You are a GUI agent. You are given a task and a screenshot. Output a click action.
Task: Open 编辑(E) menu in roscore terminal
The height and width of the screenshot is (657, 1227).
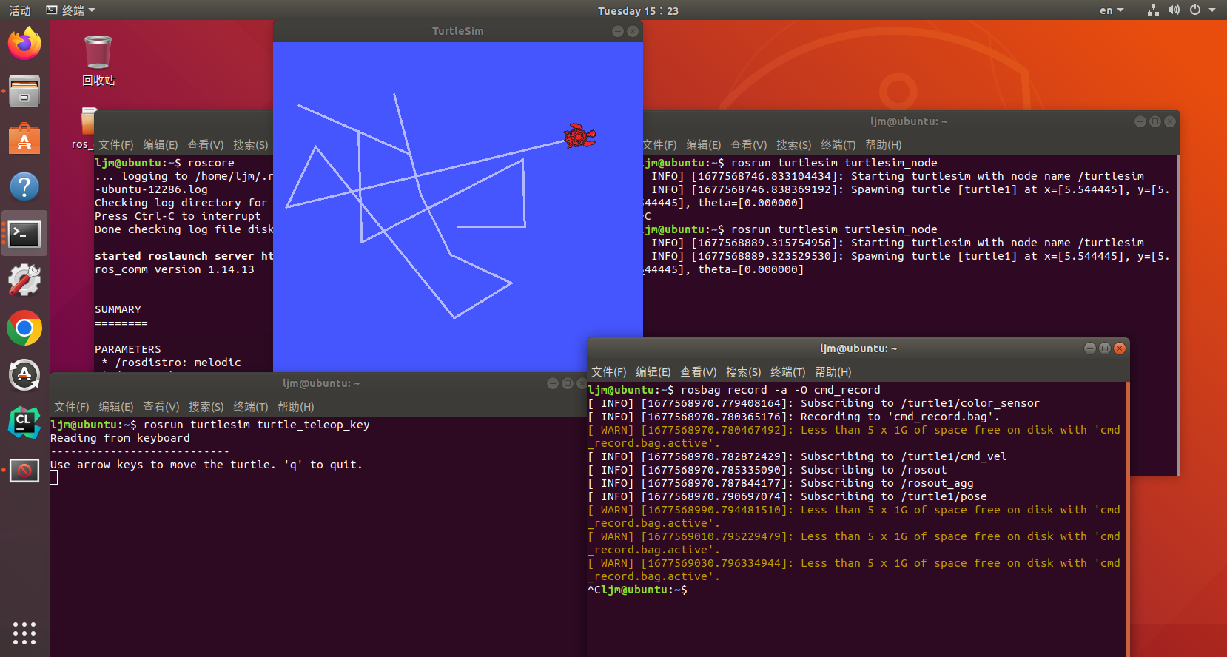point(161,145)
